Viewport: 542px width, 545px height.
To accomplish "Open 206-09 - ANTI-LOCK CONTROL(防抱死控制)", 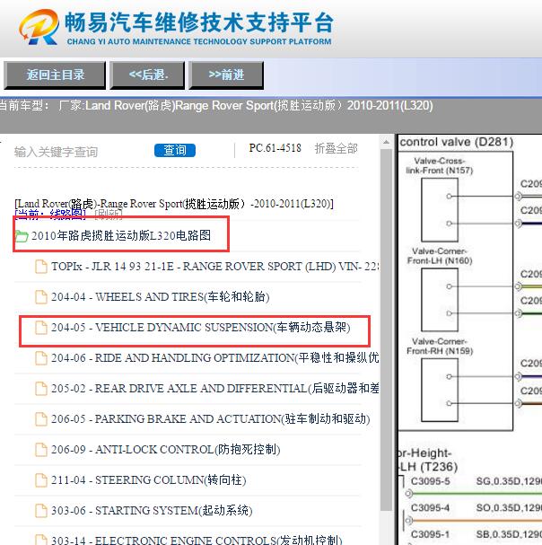I will coord(165,450).
